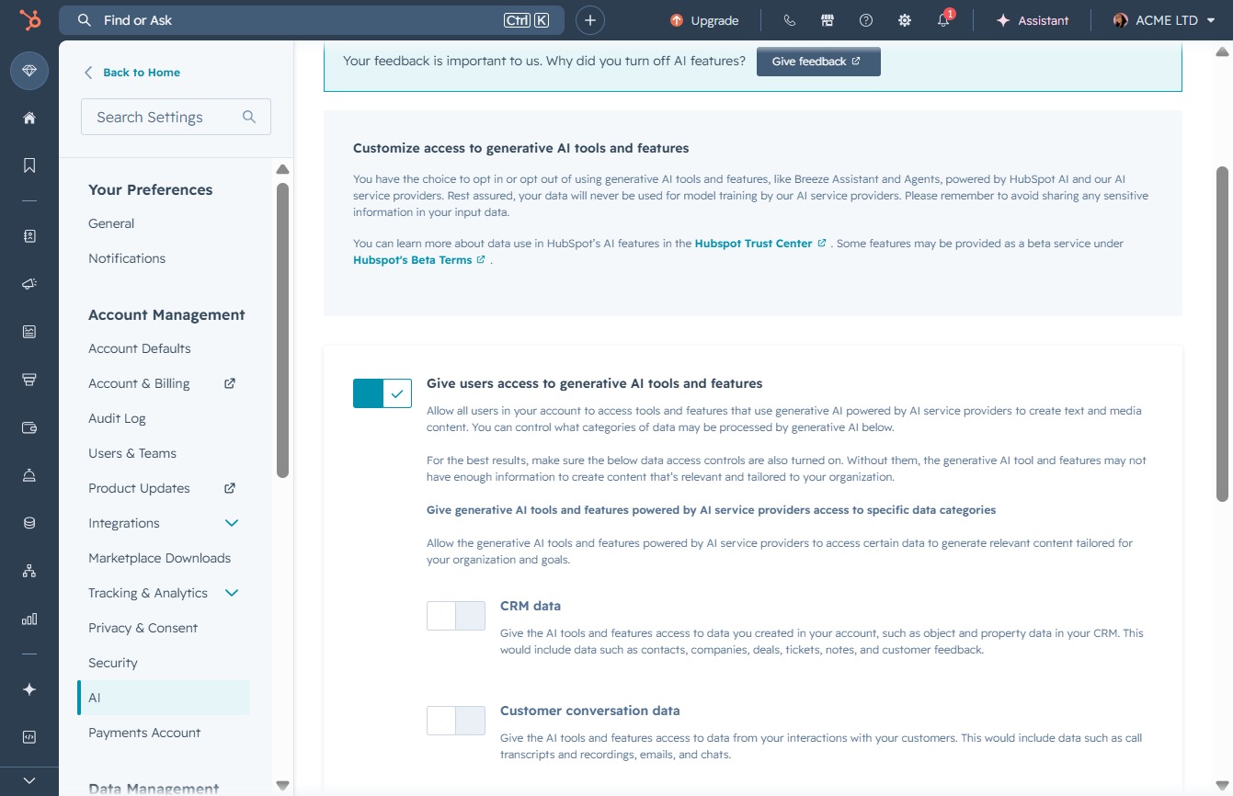Image resolution: width=1233 pixels, height=796 pixels.
Task: Expand the Integrations section chevron
Action: tap(232, 523)
